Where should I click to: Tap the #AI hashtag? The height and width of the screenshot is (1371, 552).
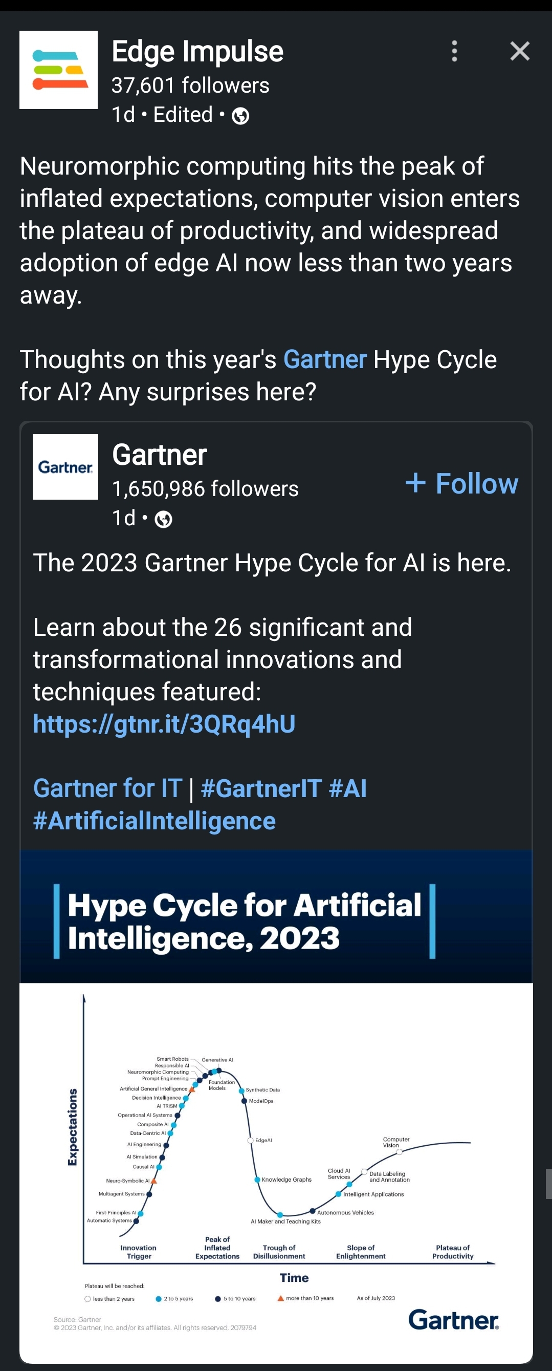(x=348, y=788)
